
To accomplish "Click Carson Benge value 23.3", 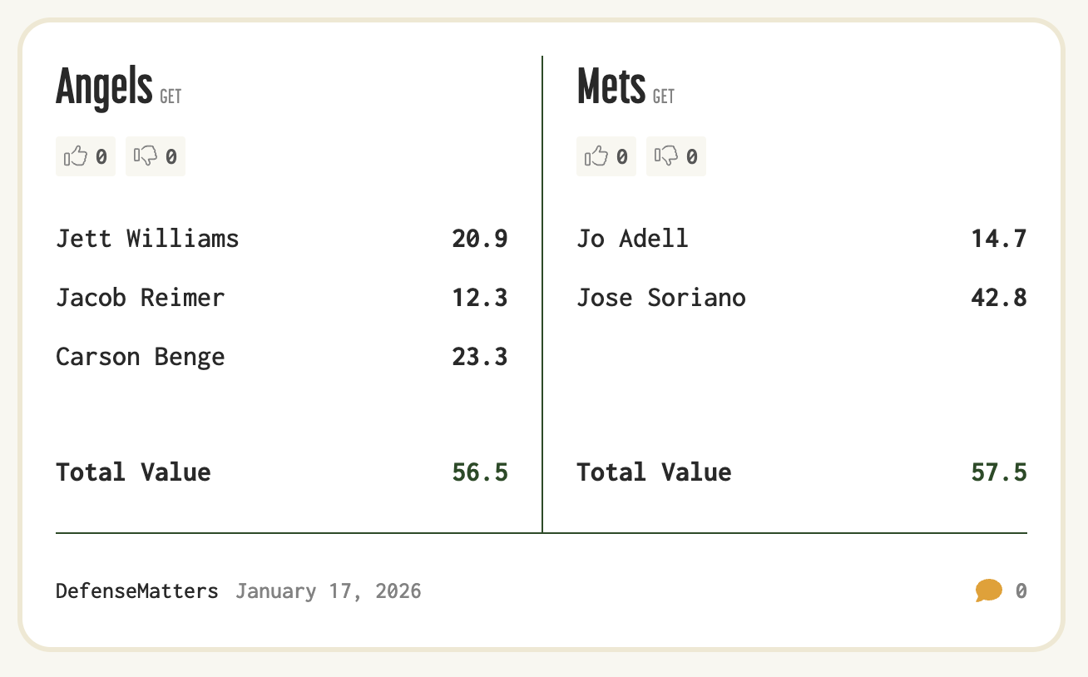I will [480, 357].
